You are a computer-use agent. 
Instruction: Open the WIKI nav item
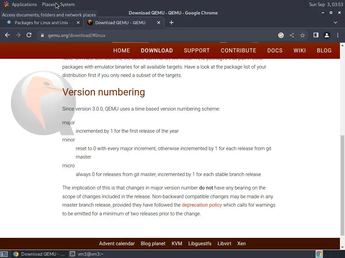(300, 50)
